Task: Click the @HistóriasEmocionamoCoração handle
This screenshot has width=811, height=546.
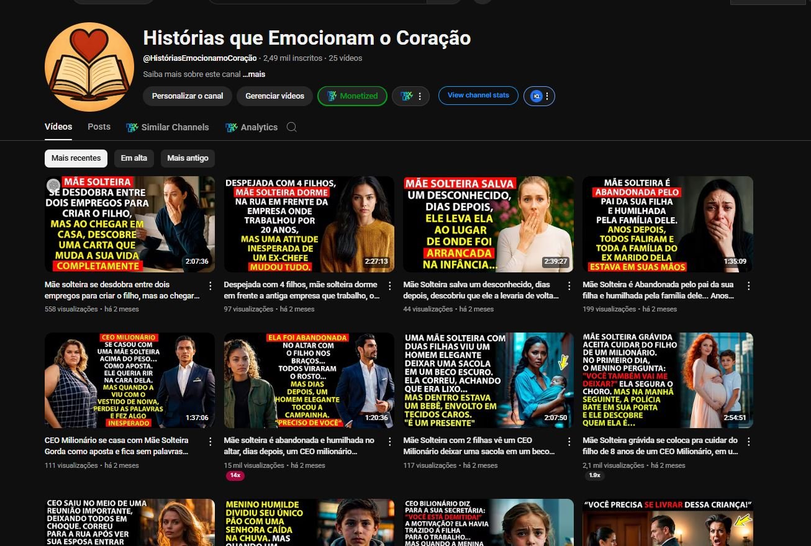Action: [200, 58]
